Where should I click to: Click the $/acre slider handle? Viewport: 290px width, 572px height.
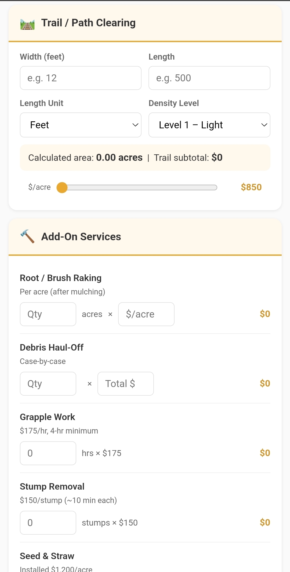[62, 188]
